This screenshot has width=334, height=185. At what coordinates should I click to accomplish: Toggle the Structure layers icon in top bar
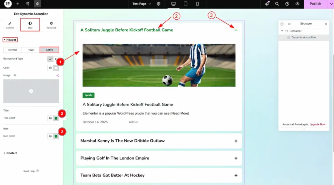[x=38, y=4]
